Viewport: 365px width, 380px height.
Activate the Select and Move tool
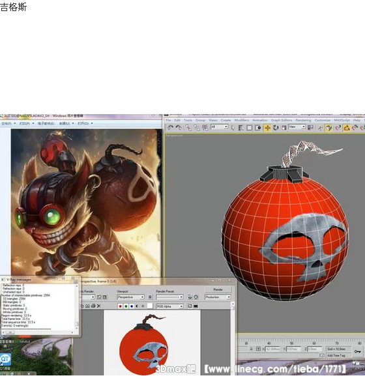click(x=268, y=128)
